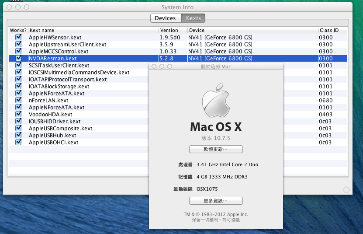Click startup disk name OSX1075

[x=207, y=189]
